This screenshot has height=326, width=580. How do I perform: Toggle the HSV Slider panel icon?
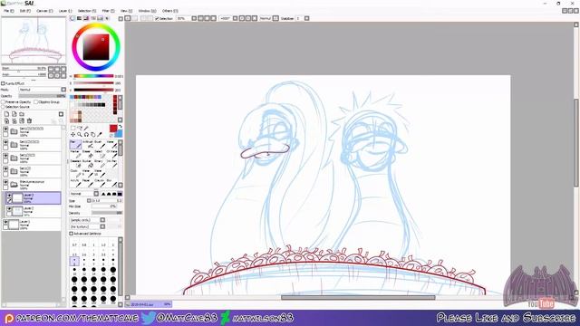click(x=86, y=18)
